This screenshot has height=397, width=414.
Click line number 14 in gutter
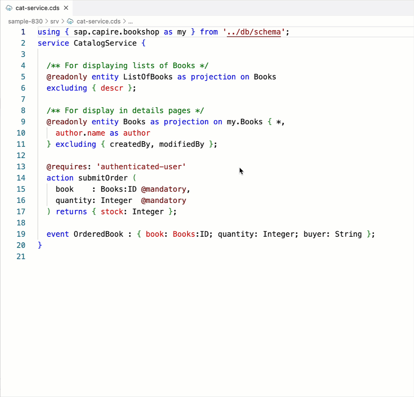point(21,178)
